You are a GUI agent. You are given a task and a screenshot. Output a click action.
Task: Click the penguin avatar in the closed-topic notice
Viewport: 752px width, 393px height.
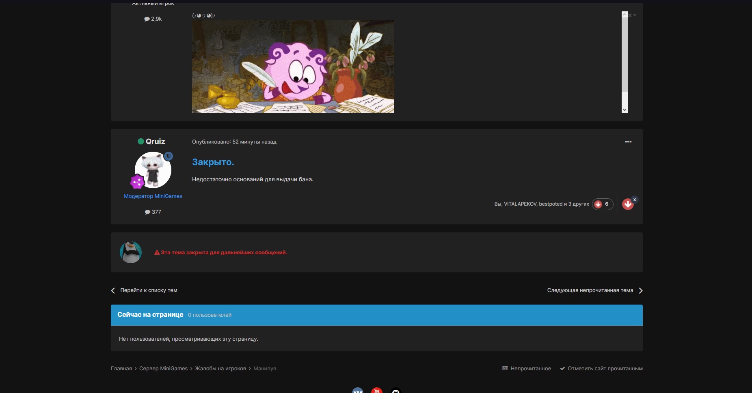point(131,252)
